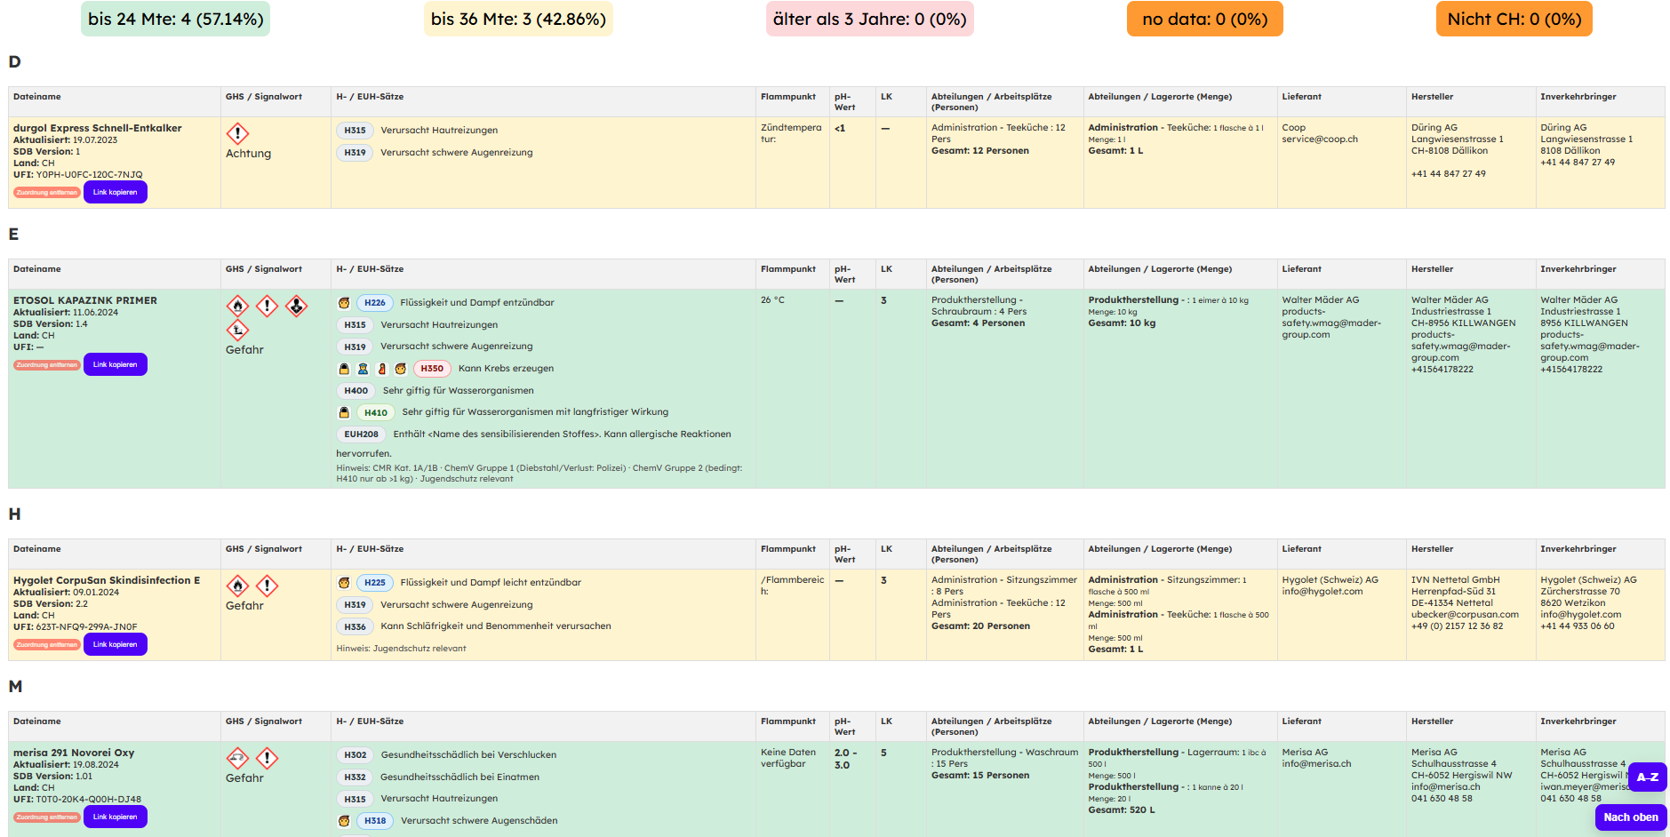Click the flame pictogram in ETOSOL KAPAZINK row

pos(237,306)
